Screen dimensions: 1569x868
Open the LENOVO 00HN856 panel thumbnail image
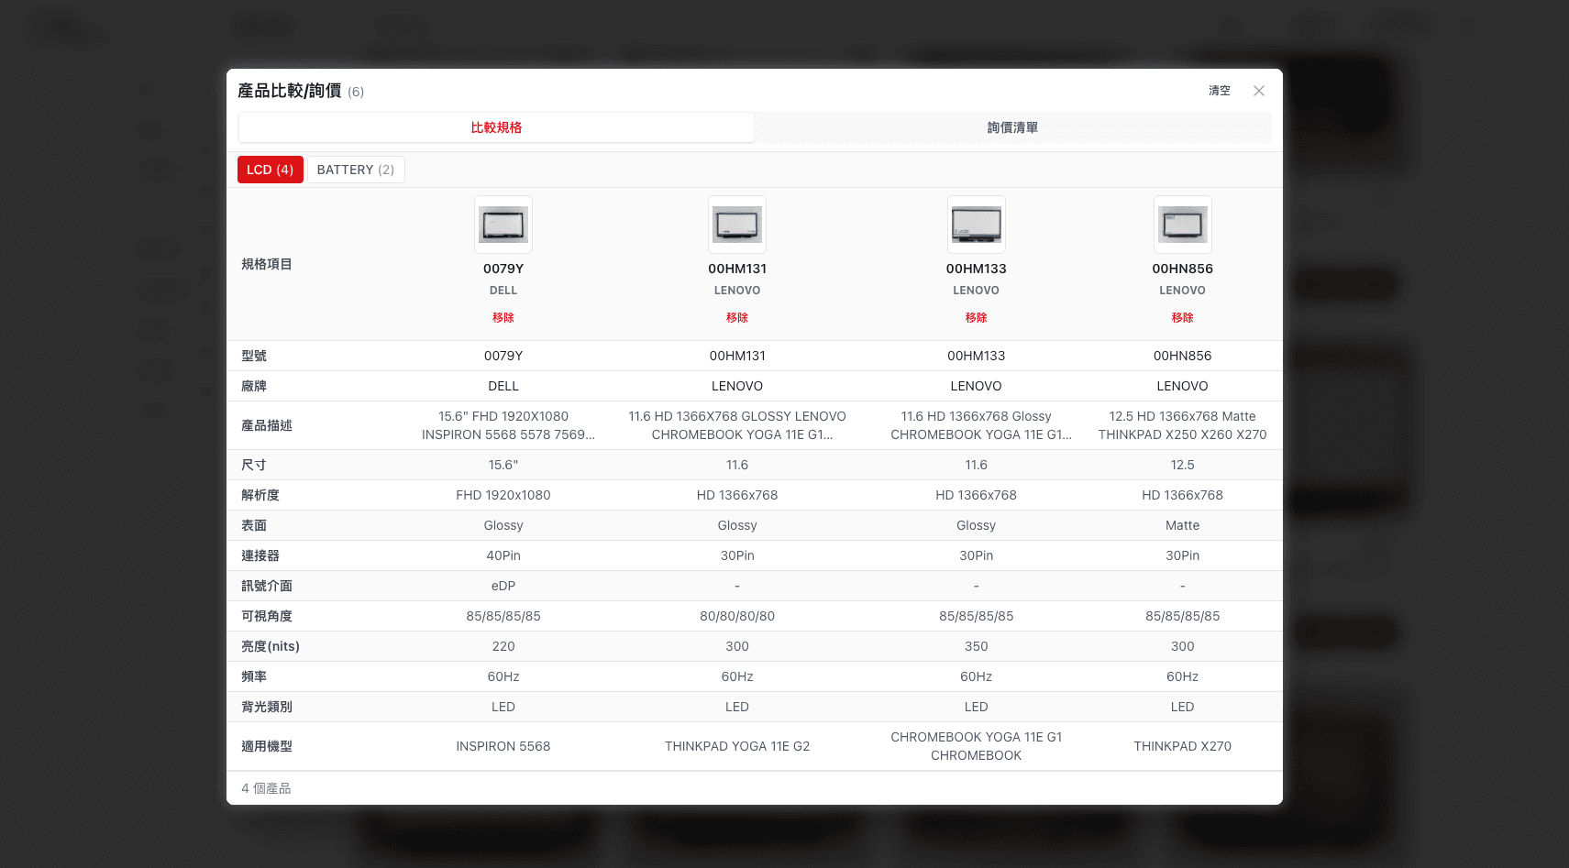(1182, 225)
